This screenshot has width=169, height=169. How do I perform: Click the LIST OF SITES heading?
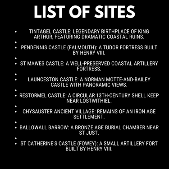pos(85,12)
